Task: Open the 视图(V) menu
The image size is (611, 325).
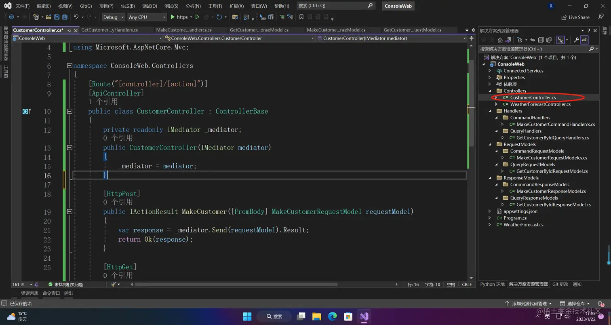Action: pyautogui.click(x=65, y=6)
